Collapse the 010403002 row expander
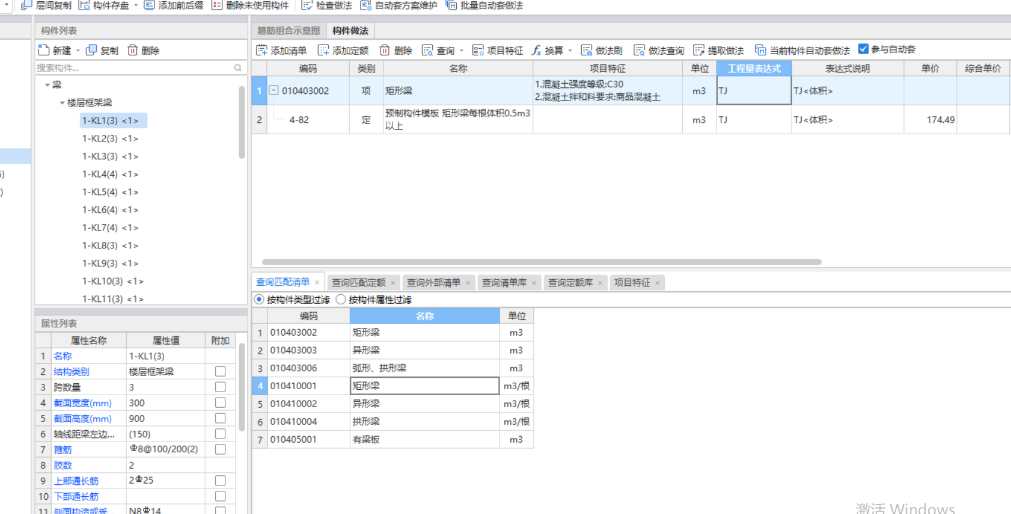 pyautogui.click(x=274, y=90)
